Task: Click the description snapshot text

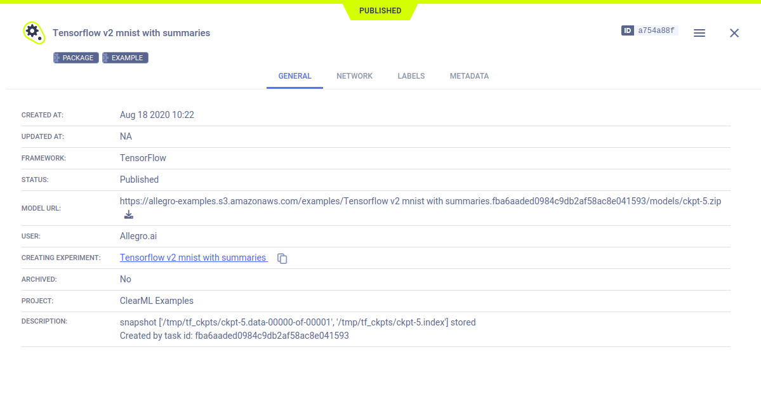Action: pyautogui.click(x=297, y=322)
